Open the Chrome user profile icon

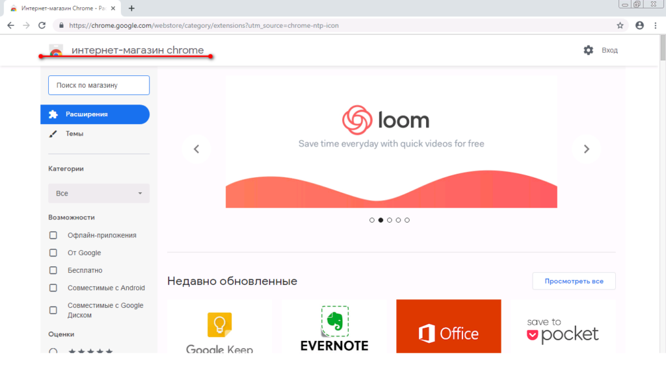(639, 25)
